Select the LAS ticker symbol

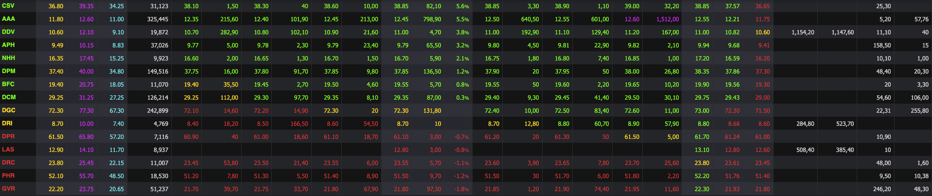coord(8,150)
